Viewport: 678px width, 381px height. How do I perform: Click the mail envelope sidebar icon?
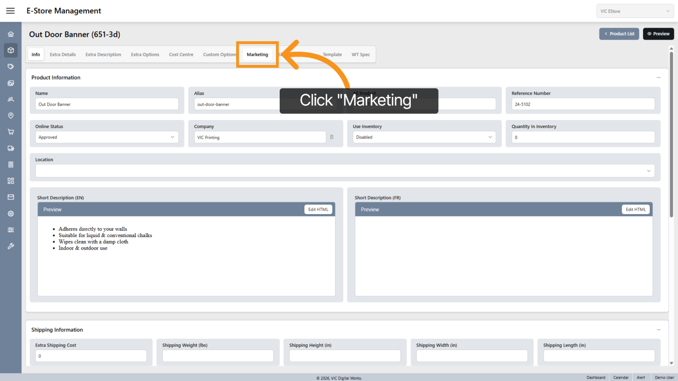[x=11, y=197]
